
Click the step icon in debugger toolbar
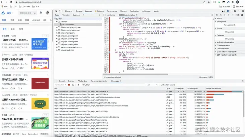pos(233,15)
